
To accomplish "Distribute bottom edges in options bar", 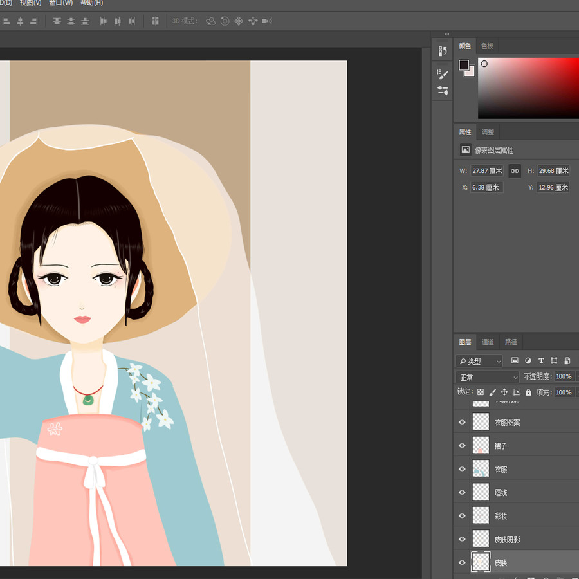I will (86, 21).
